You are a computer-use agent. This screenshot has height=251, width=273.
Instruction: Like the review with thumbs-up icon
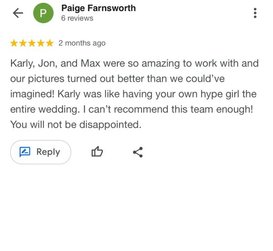[97, 152]
